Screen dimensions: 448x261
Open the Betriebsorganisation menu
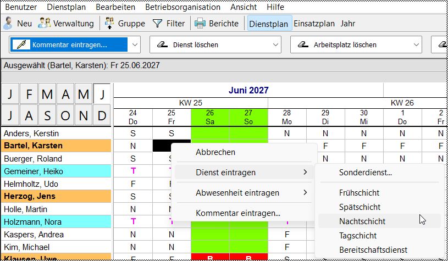pos(182,7)
